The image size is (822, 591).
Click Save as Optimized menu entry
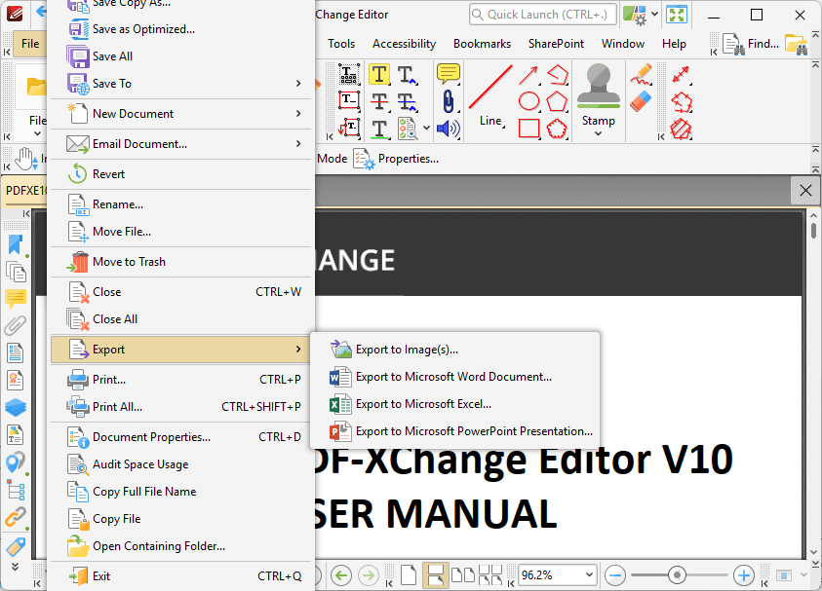click(x=181, y=29)
